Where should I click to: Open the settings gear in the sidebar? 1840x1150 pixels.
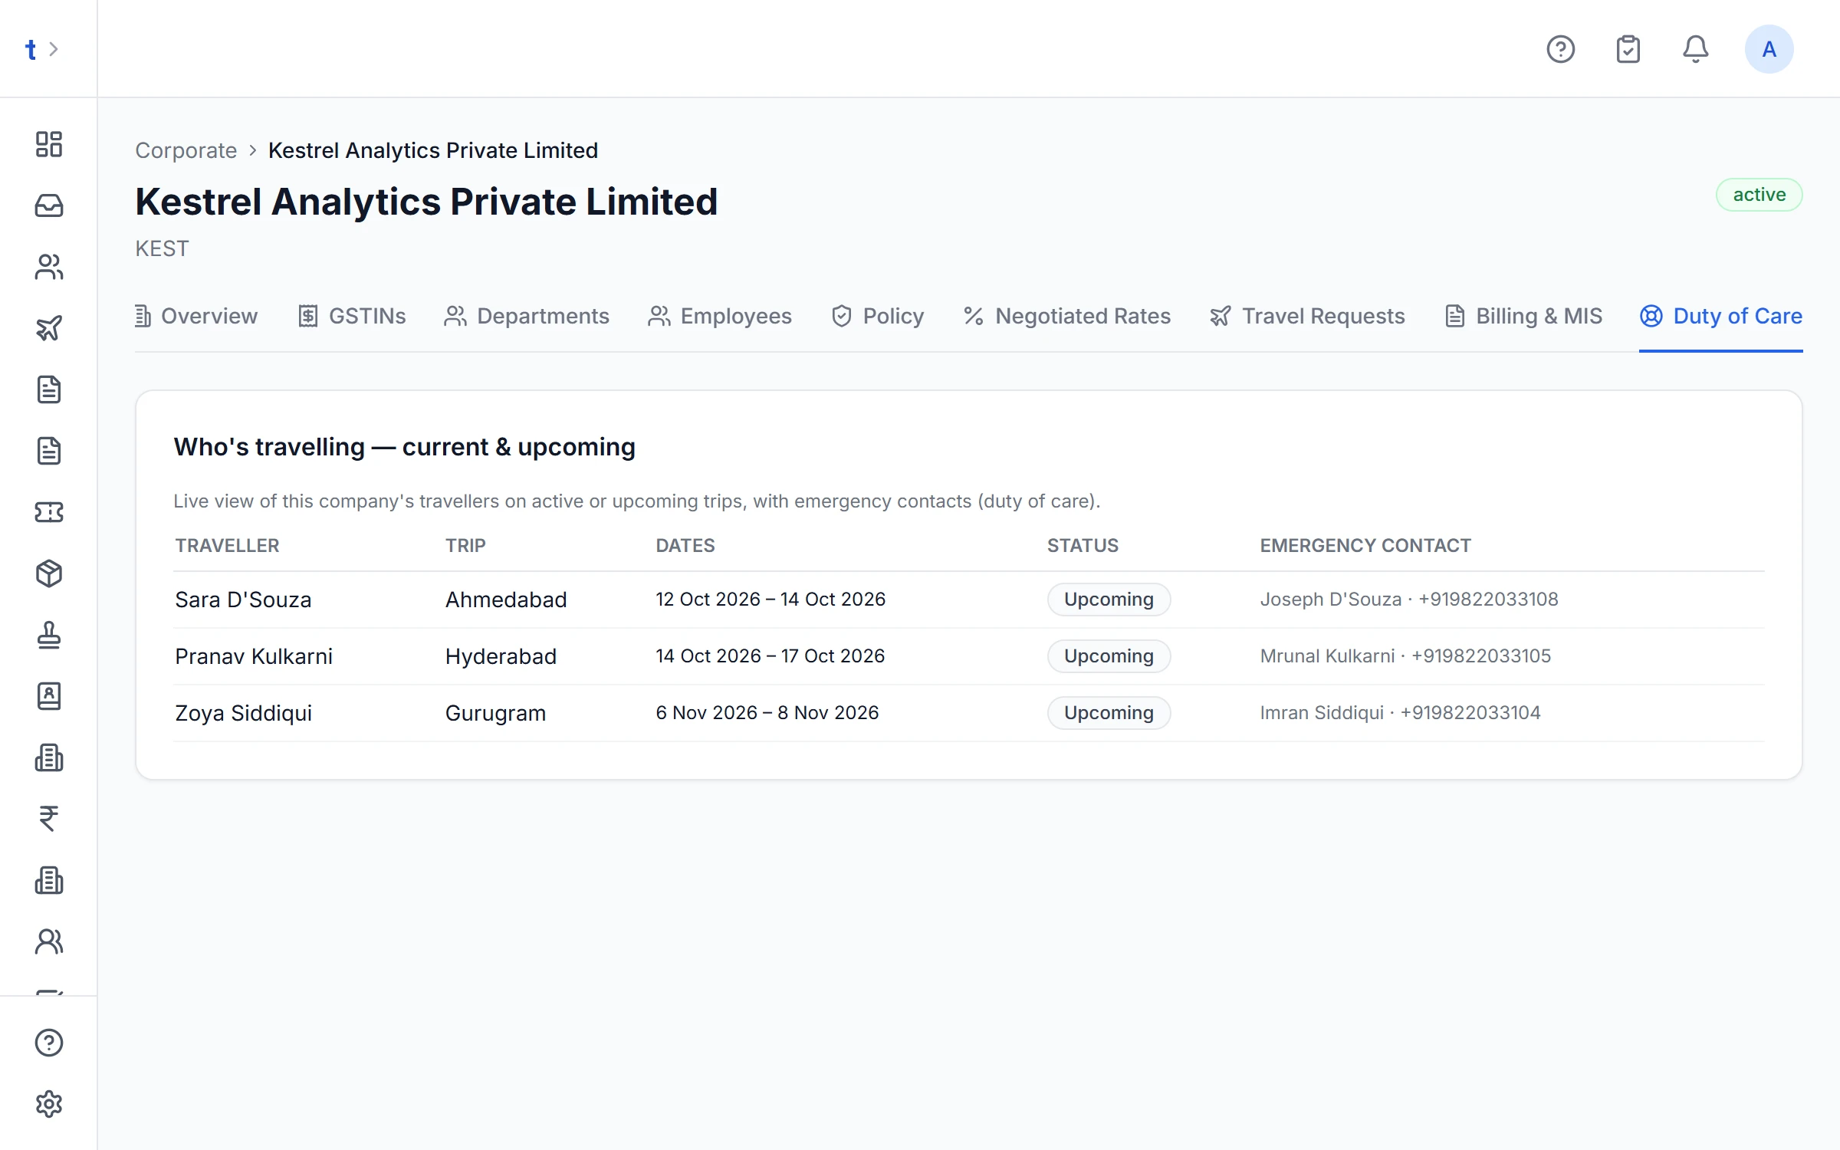(x=49, y=1104)
